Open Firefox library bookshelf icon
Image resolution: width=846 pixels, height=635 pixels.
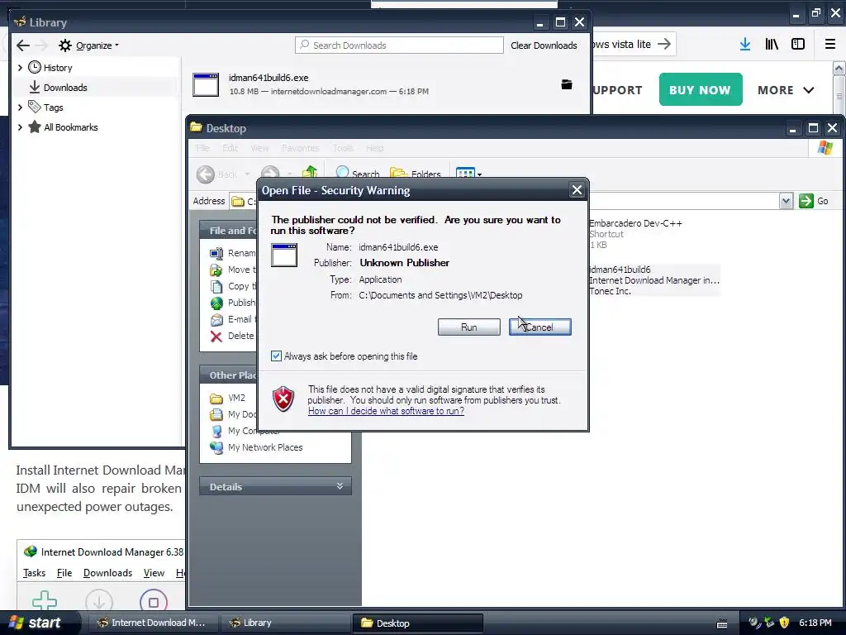pos(772,45)
